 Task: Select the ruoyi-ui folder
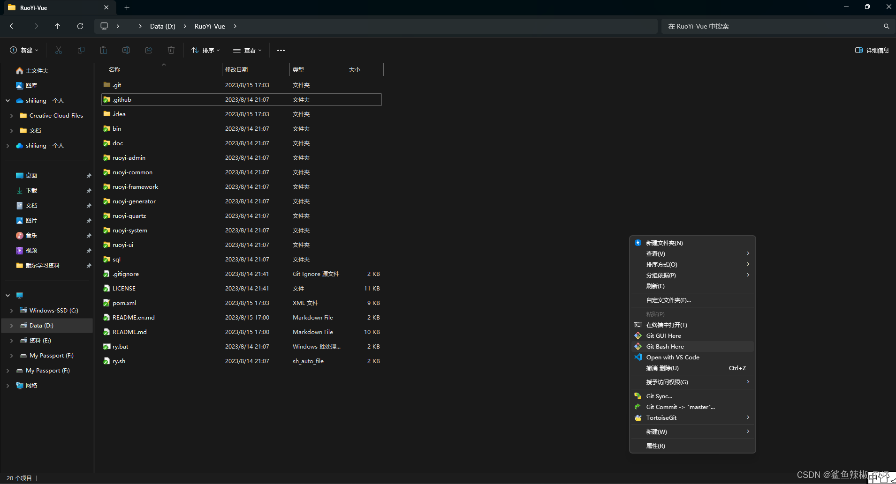(242, 245)
